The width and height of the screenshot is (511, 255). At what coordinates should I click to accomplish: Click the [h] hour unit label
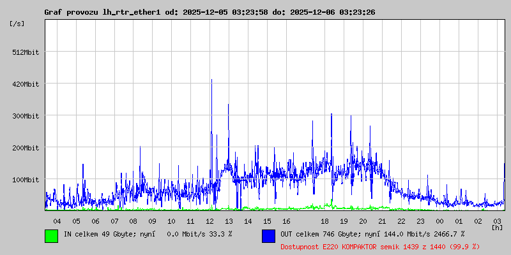[x=497, y=227]
